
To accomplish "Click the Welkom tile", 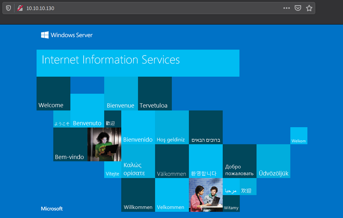I will point(299,136).
